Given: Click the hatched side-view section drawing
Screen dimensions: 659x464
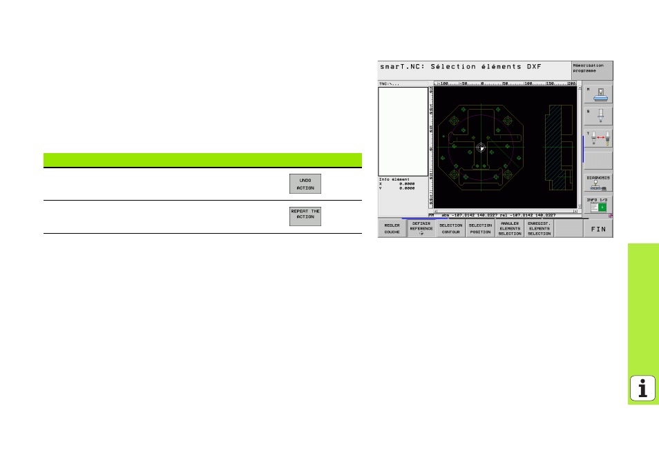Looking at the screenshot, I should tap(559, 148).
